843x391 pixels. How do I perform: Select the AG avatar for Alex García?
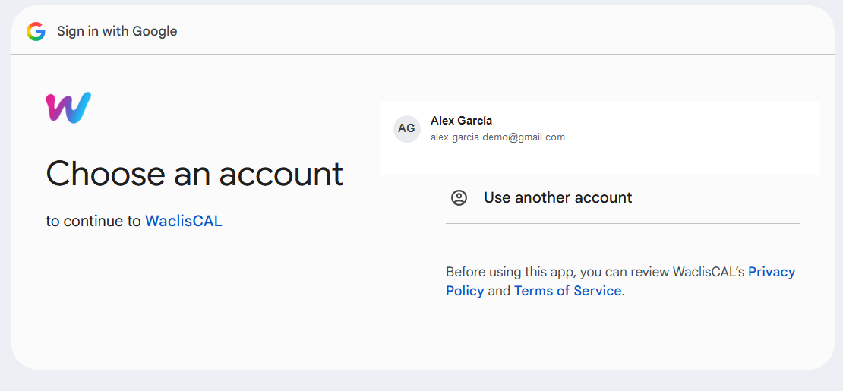tap(407, 128)
